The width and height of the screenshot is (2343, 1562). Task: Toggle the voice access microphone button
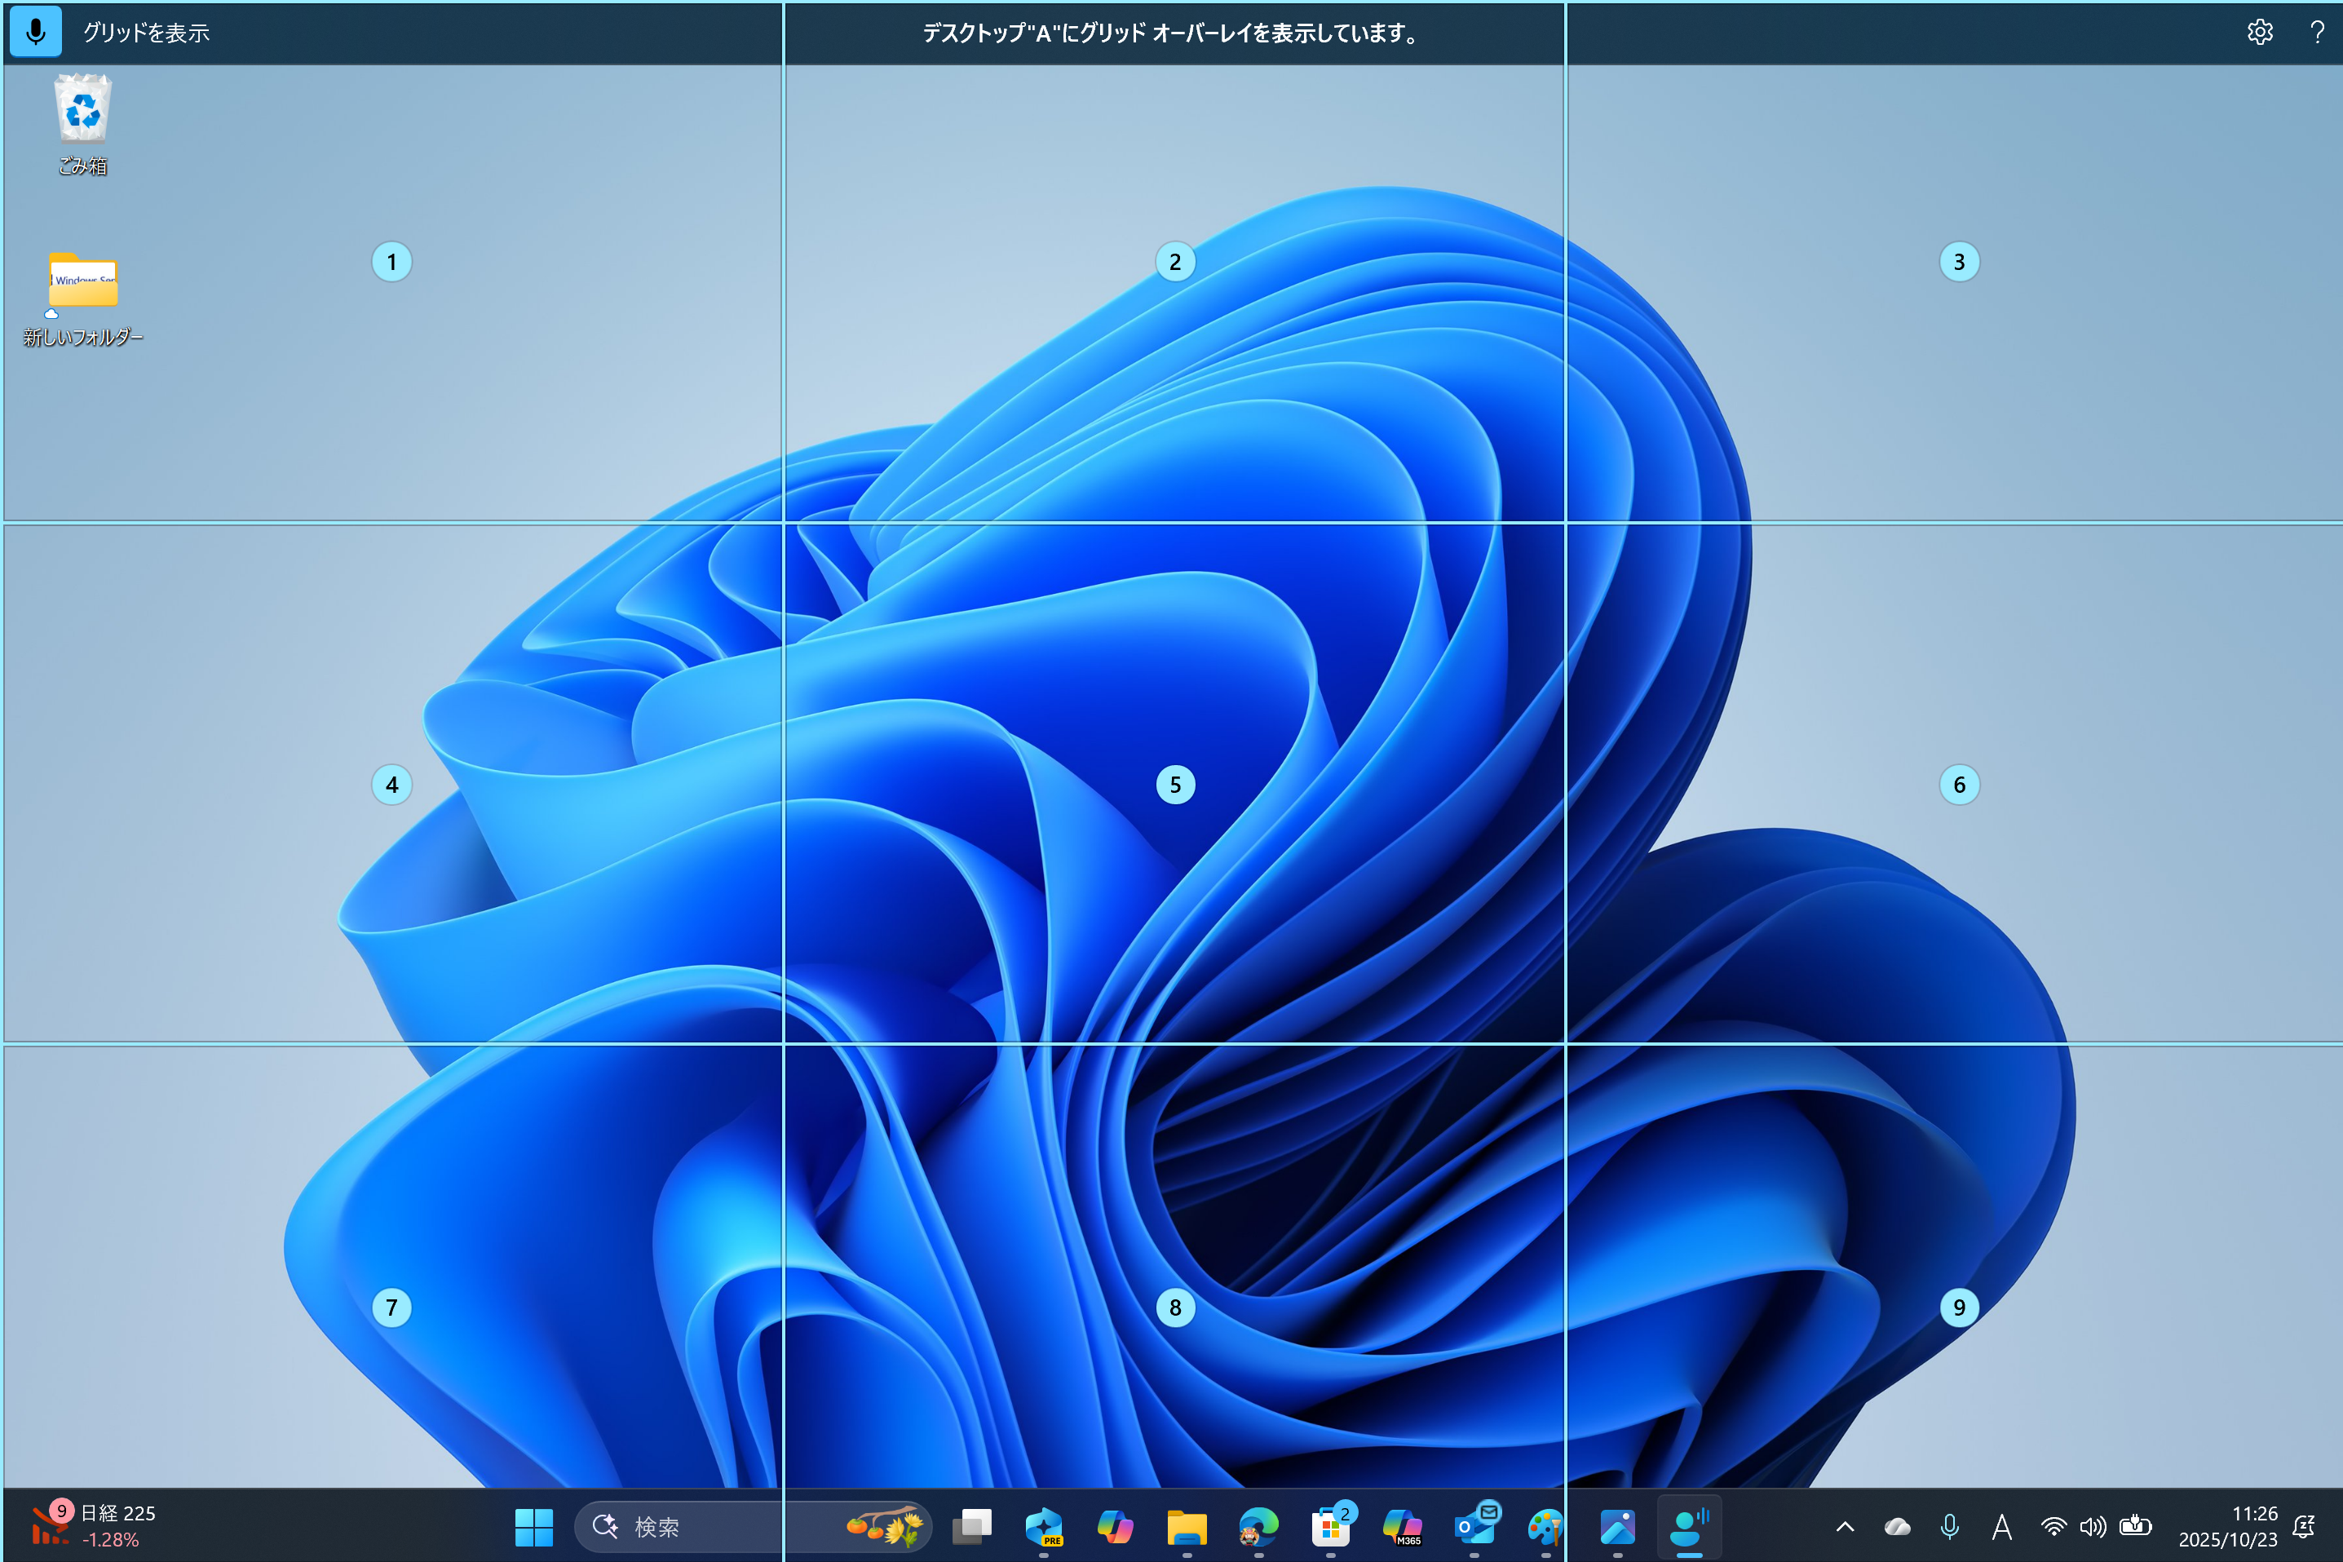click(x=36, y=32)
